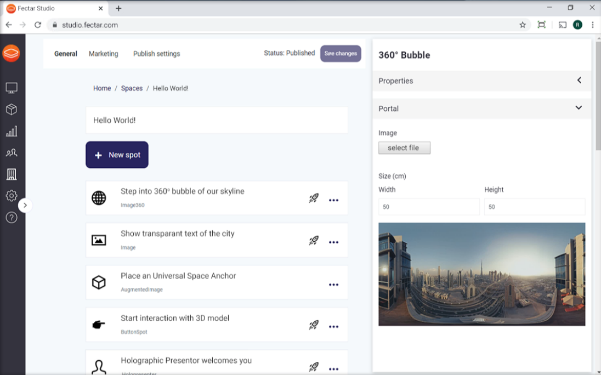The width and height of the screenshot is (601, 375).
Task: Open the Chrome three-dot menu
Action: (593, 25)
